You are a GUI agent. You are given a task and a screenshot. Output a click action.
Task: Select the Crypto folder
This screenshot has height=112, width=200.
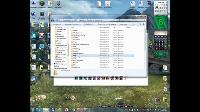pyautogui.click(x=75, y=42)
